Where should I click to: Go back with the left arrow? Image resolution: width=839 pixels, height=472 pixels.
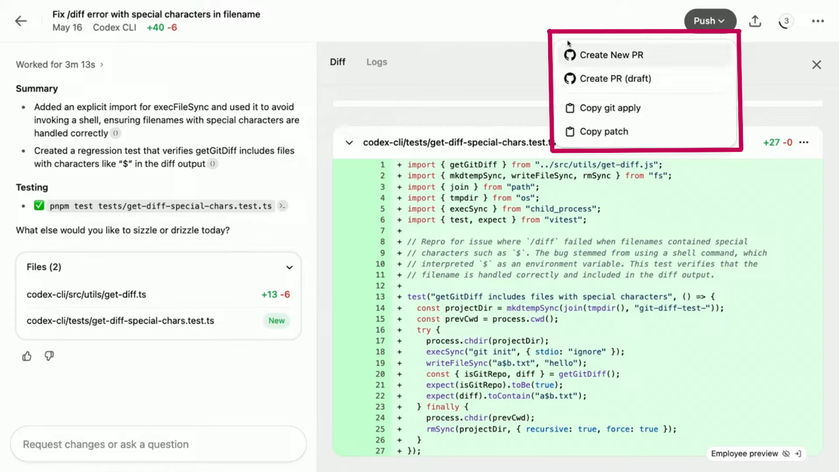[21, 21]
